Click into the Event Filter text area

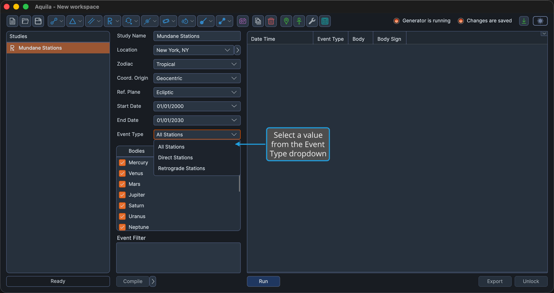(x=178, y=258)
